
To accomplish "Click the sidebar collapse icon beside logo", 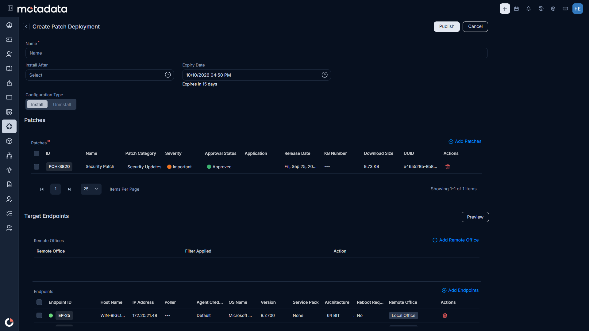I will (10, 8).
